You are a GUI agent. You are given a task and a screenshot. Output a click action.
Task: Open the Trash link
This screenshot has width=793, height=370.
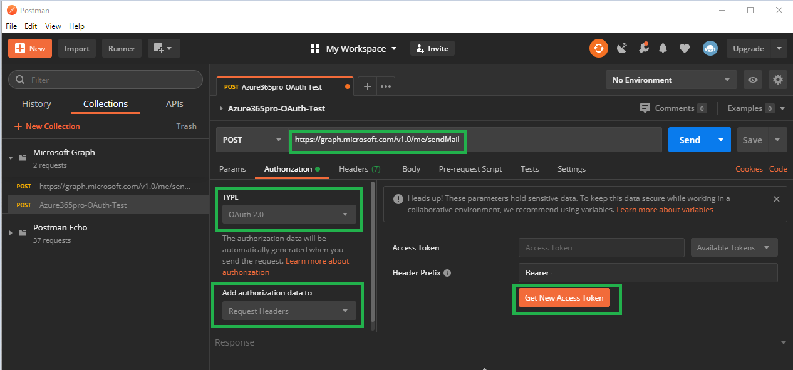pos(186,126)
